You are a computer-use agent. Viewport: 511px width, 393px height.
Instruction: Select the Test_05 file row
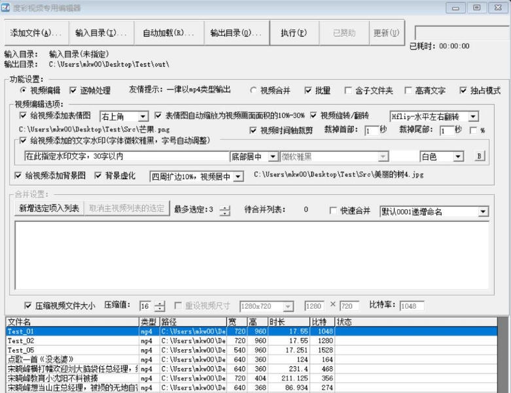(252, 350)
